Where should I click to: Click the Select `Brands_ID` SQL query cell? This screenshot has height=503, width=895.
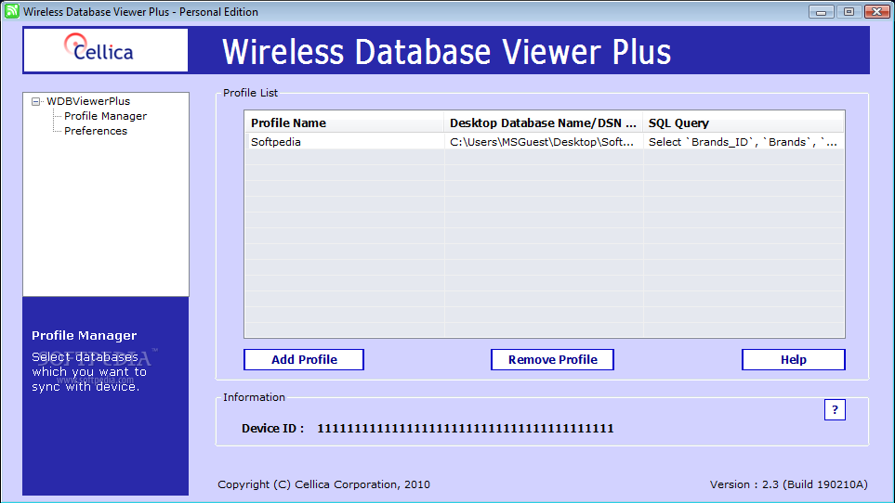(744, 142)
